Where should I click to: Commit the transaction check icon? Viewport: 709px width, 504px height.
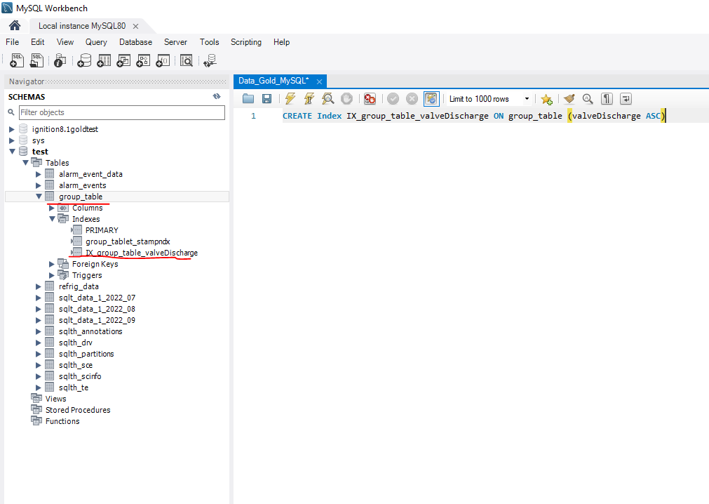click(x=393, y=99)
